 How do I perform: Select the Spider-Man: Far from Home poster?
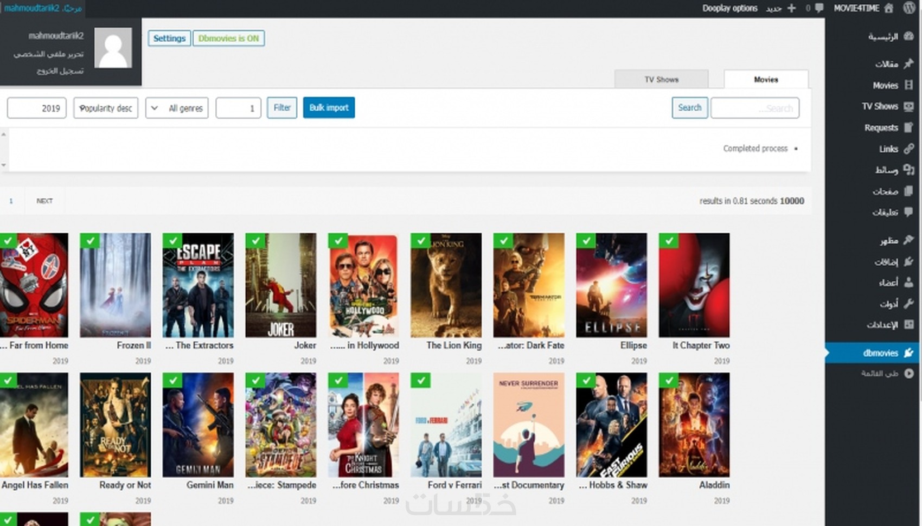click(x=34, y=285)
